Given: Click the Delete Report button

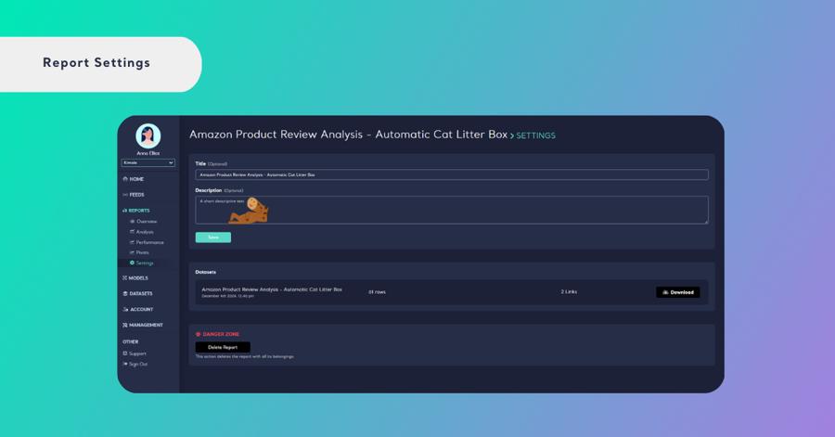Looking at the screenshot, I should click(x=223, y=347).
